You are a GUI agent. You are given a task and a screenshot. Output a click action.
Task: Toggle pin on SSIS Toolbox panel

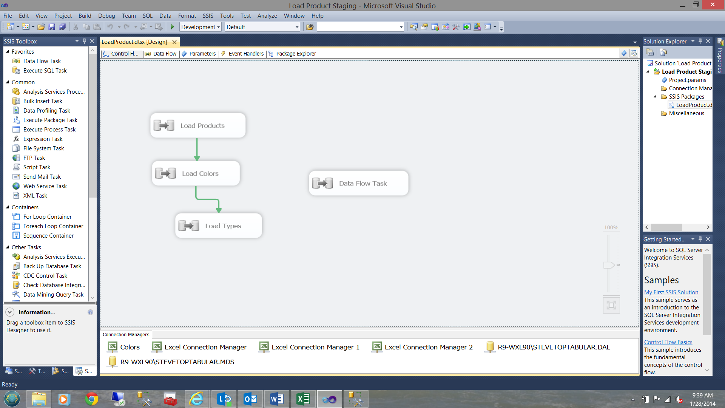click(x=85, y=41)
